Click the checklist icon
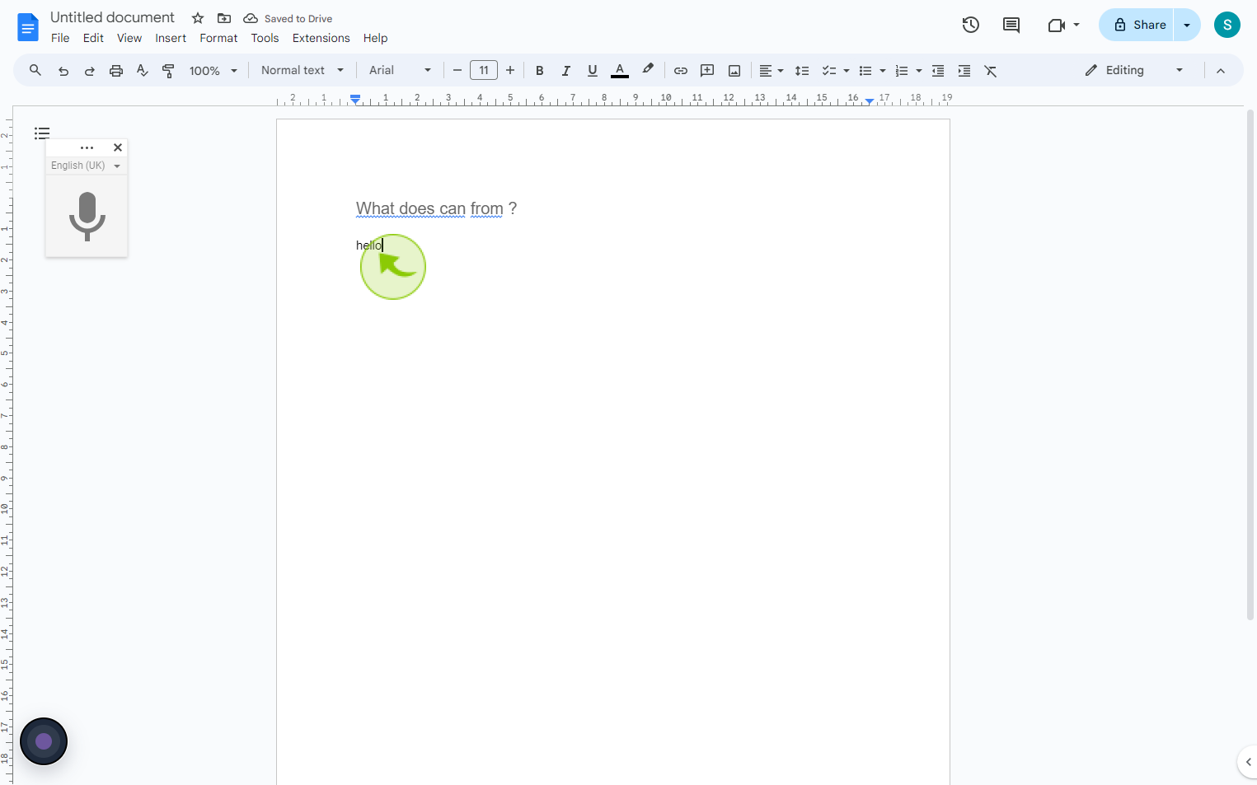 point(829,71)
